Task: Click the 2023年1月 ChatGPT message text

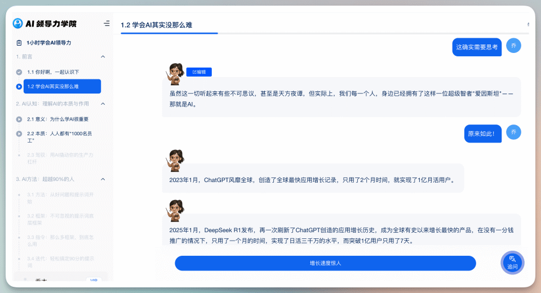Action: [313, 180]
